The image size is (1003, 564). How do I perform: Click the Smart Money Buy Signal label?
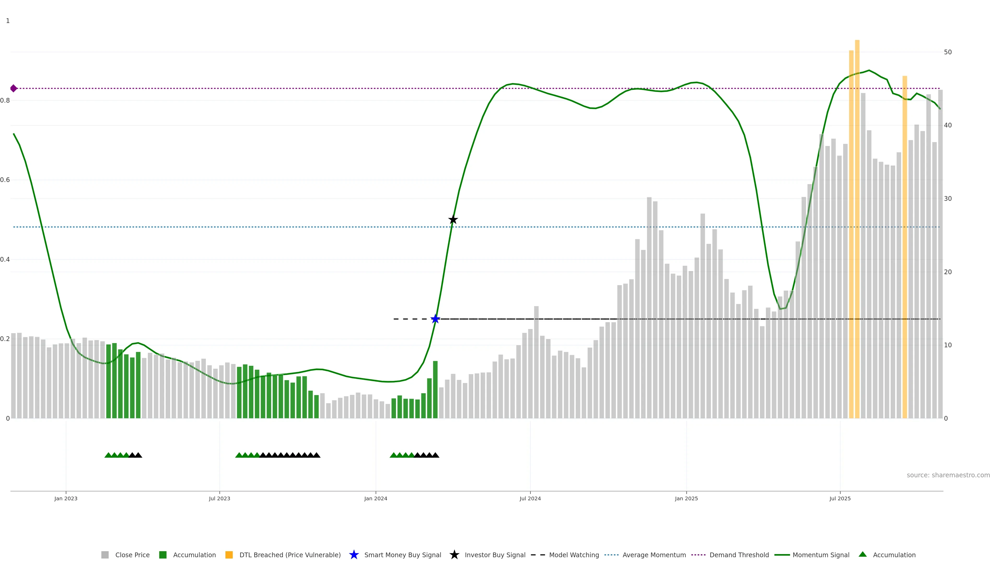pyautogui.click(x=402, y=555)
